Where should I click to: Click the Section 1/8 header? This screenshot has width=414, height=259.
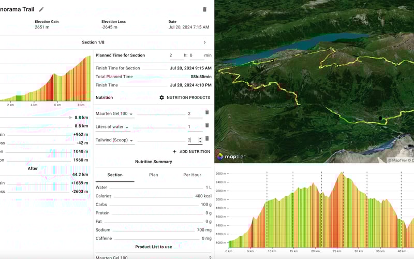pyautogui.click(x=93, y=42)
